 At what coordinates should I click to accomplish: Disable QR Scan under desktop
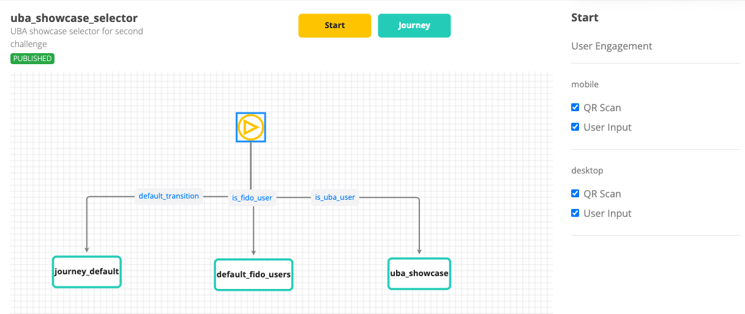click(x=575, y=194)
